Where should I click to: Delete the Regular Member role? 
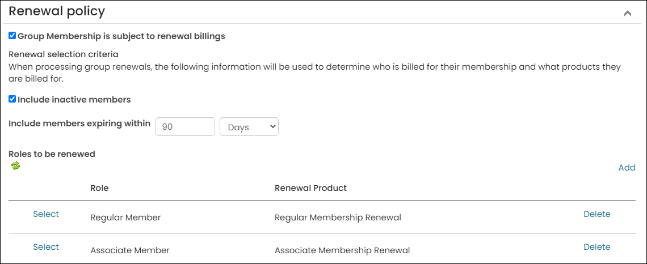pyautogui.click(x=596, y=214)
